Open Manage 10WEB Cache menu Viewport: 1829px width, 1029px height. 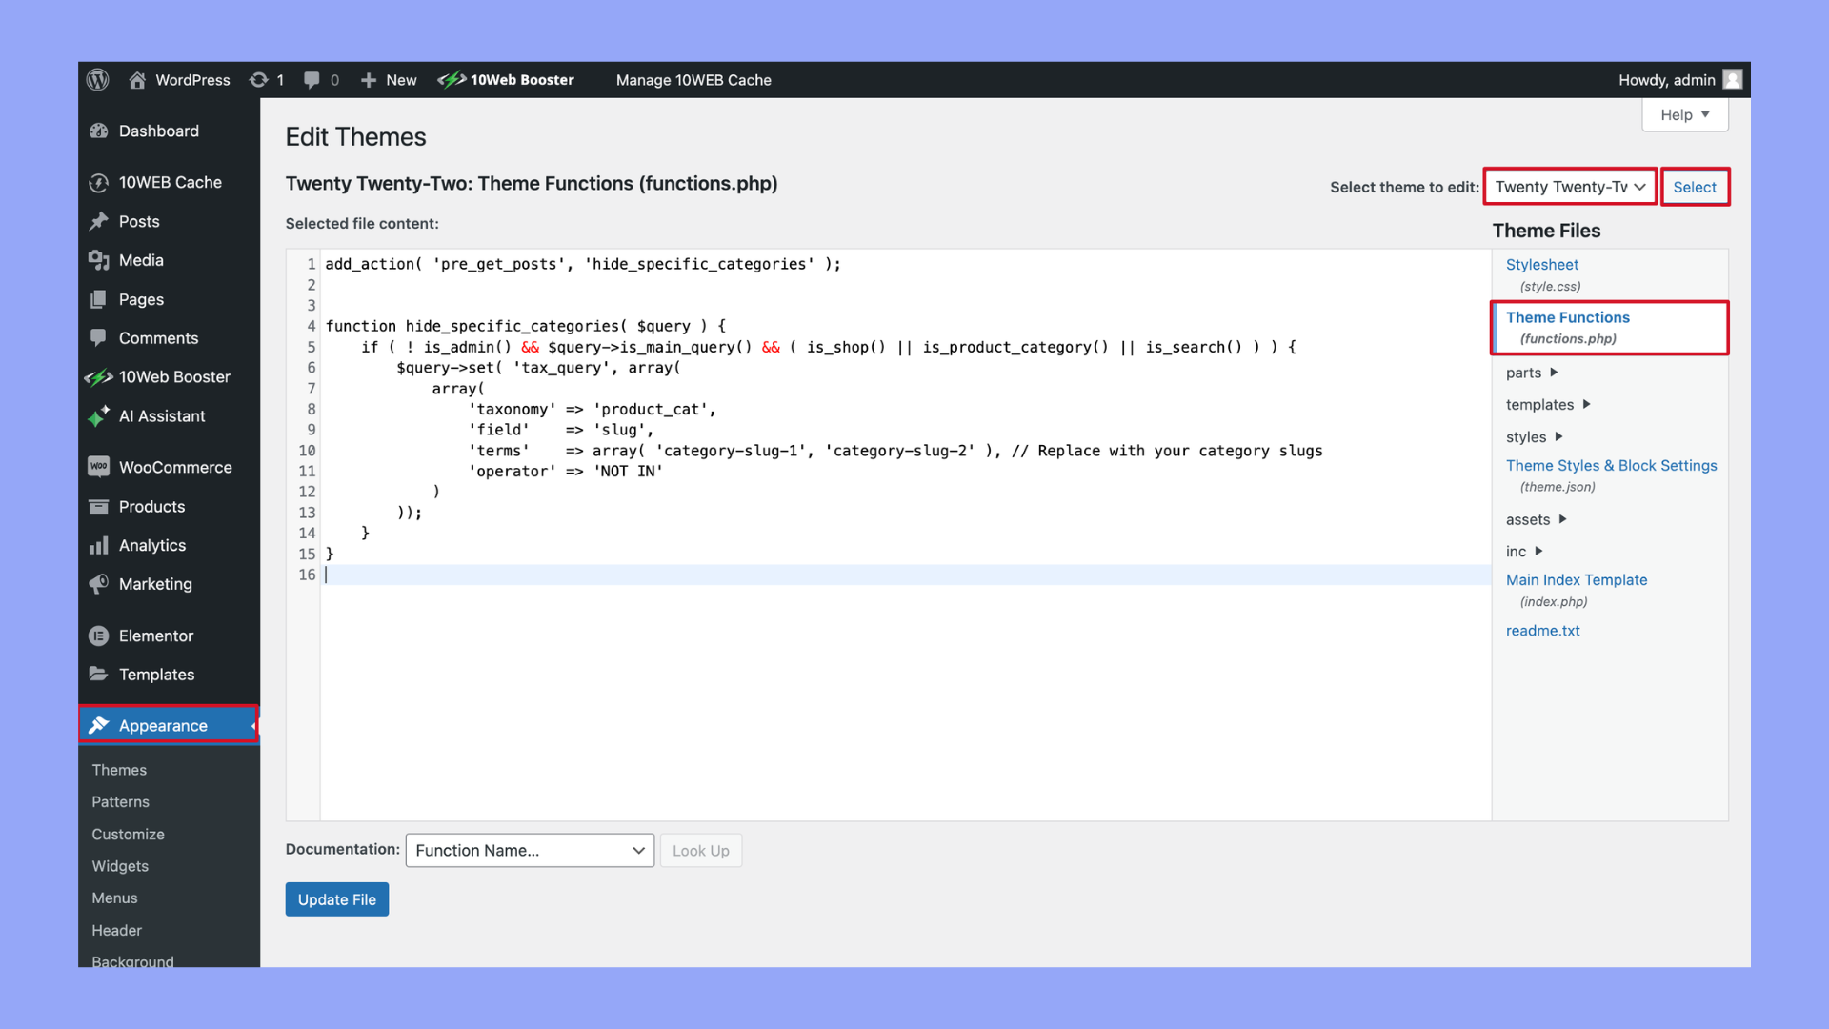(x=693, y=80)
